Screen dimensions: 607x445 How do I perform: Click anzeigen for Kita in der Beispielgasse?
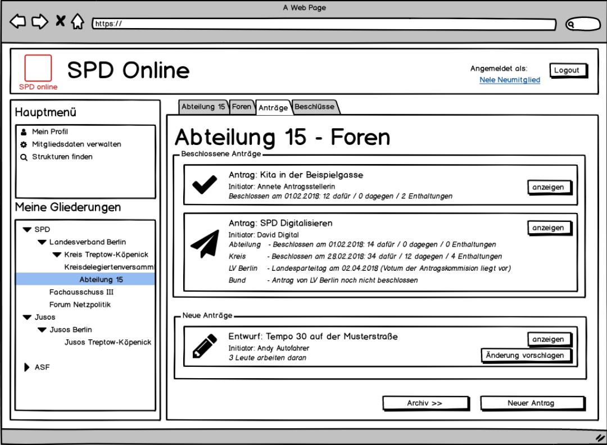pyautogui.click(x=549, y=187)
